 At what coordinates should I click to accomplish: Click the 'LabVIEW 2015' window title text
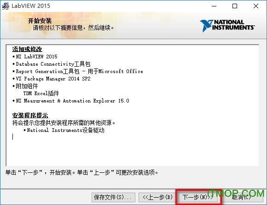coord(31,6)
